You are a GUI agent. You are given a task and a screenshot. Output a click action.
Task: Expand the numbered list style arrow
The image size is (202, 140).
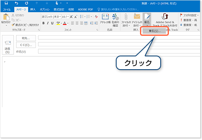91,17
